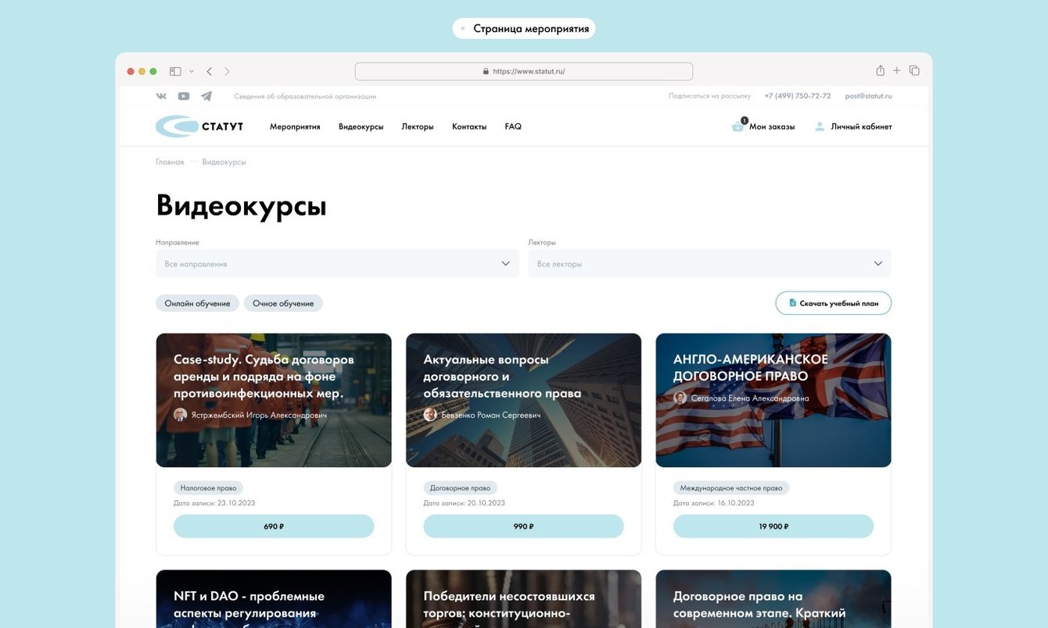
Task: Toggle the Онлайн обучение filter chip
Action: [197, 303]
